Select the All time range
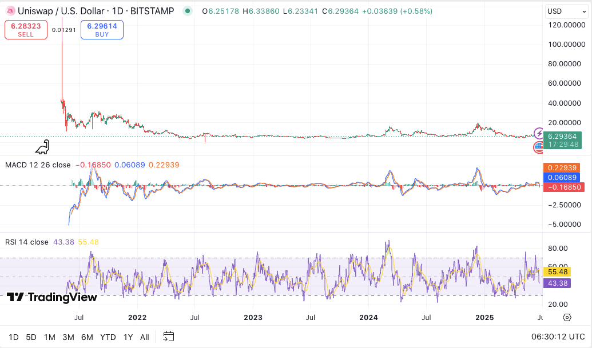The image size is (592, 348). (145, 337)
